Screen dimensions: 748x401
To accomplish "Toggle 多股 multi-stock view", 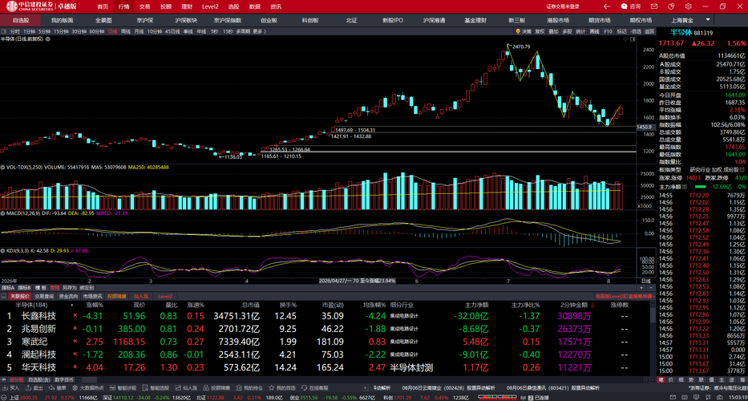I will point(567,31).
